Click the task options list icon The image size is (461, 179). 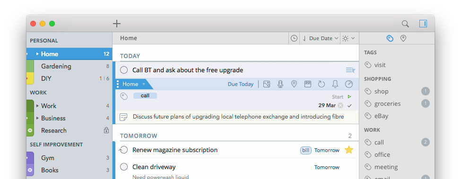click(350, 70)
